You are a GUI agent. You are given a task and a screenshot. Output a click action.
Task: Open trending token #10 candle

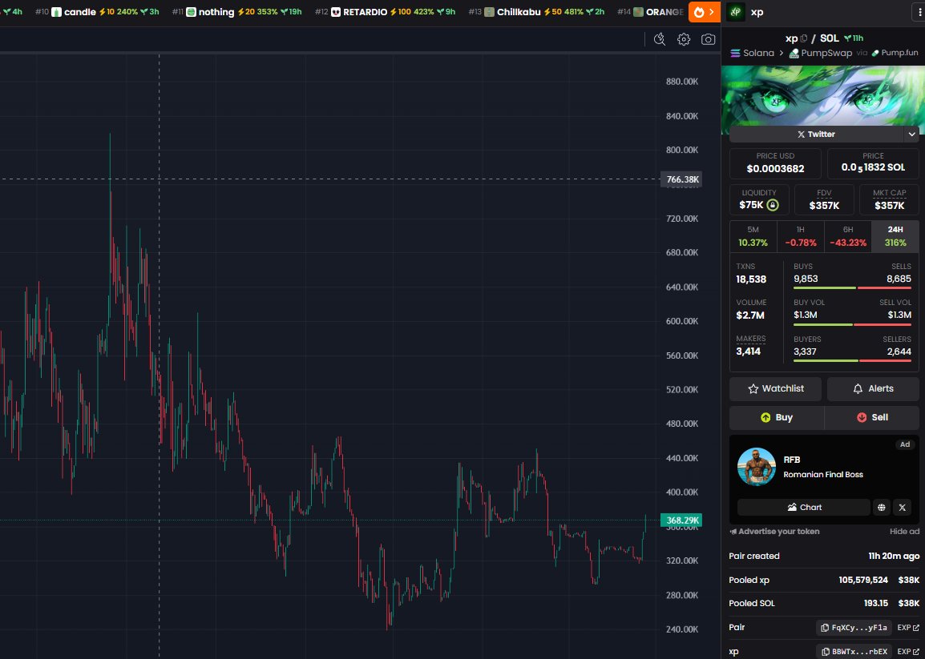[97, 12]
